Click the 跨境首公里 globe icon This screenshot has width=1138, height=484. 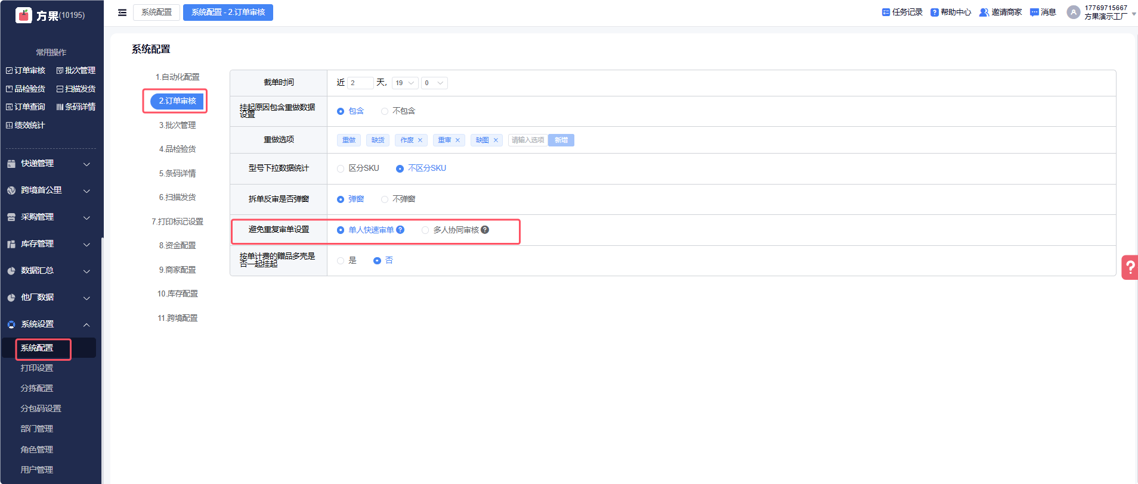(x=11, y=191)
